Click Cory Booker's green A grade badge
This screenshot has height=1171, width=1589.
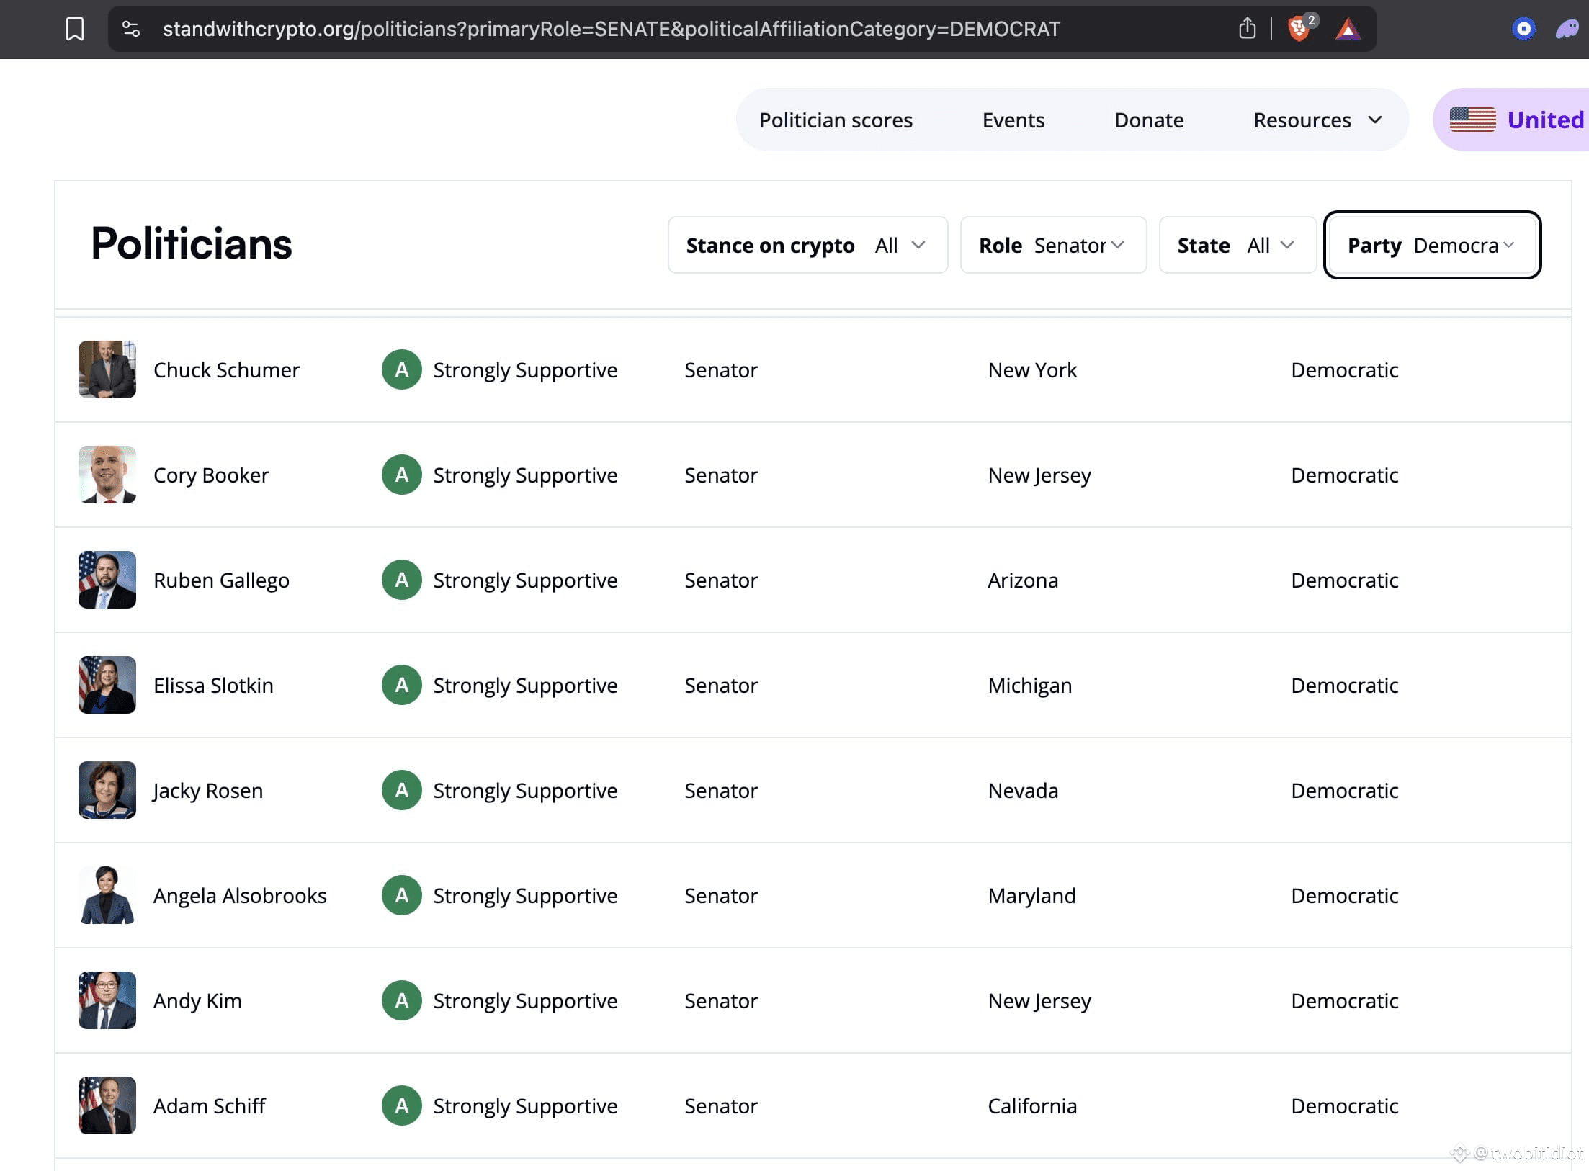402,475
